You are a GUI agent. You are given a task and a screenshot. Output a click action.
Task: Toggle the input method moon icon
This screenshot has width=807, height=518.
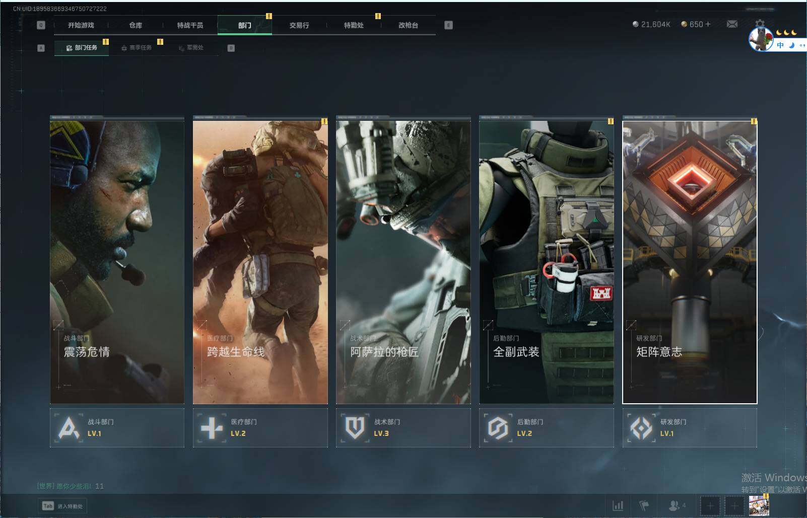[x=791, y=45]
